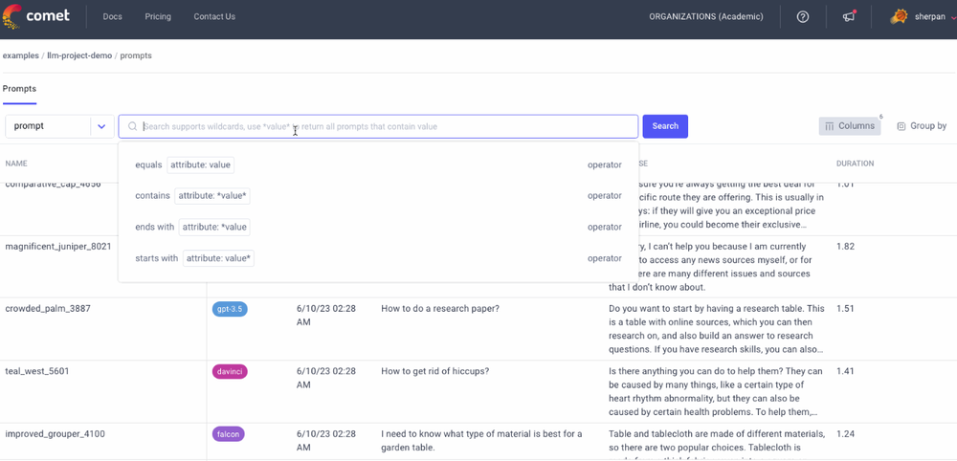Click the sherpan user avatar

[899, 17]
